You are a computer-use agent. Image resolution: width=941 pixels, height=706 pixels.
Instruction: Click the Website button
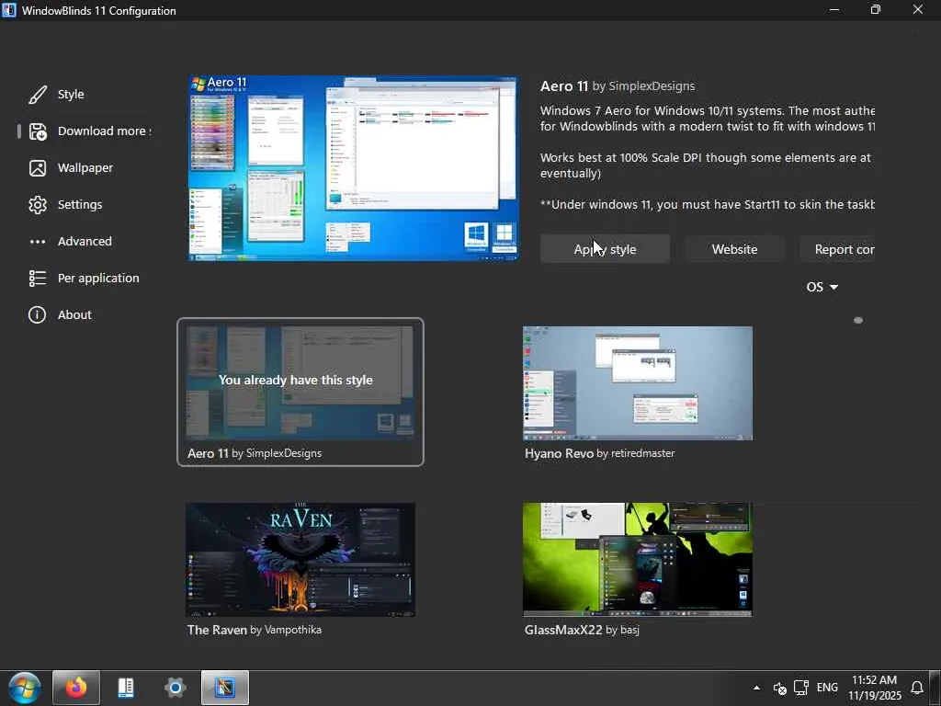(734, 249)
